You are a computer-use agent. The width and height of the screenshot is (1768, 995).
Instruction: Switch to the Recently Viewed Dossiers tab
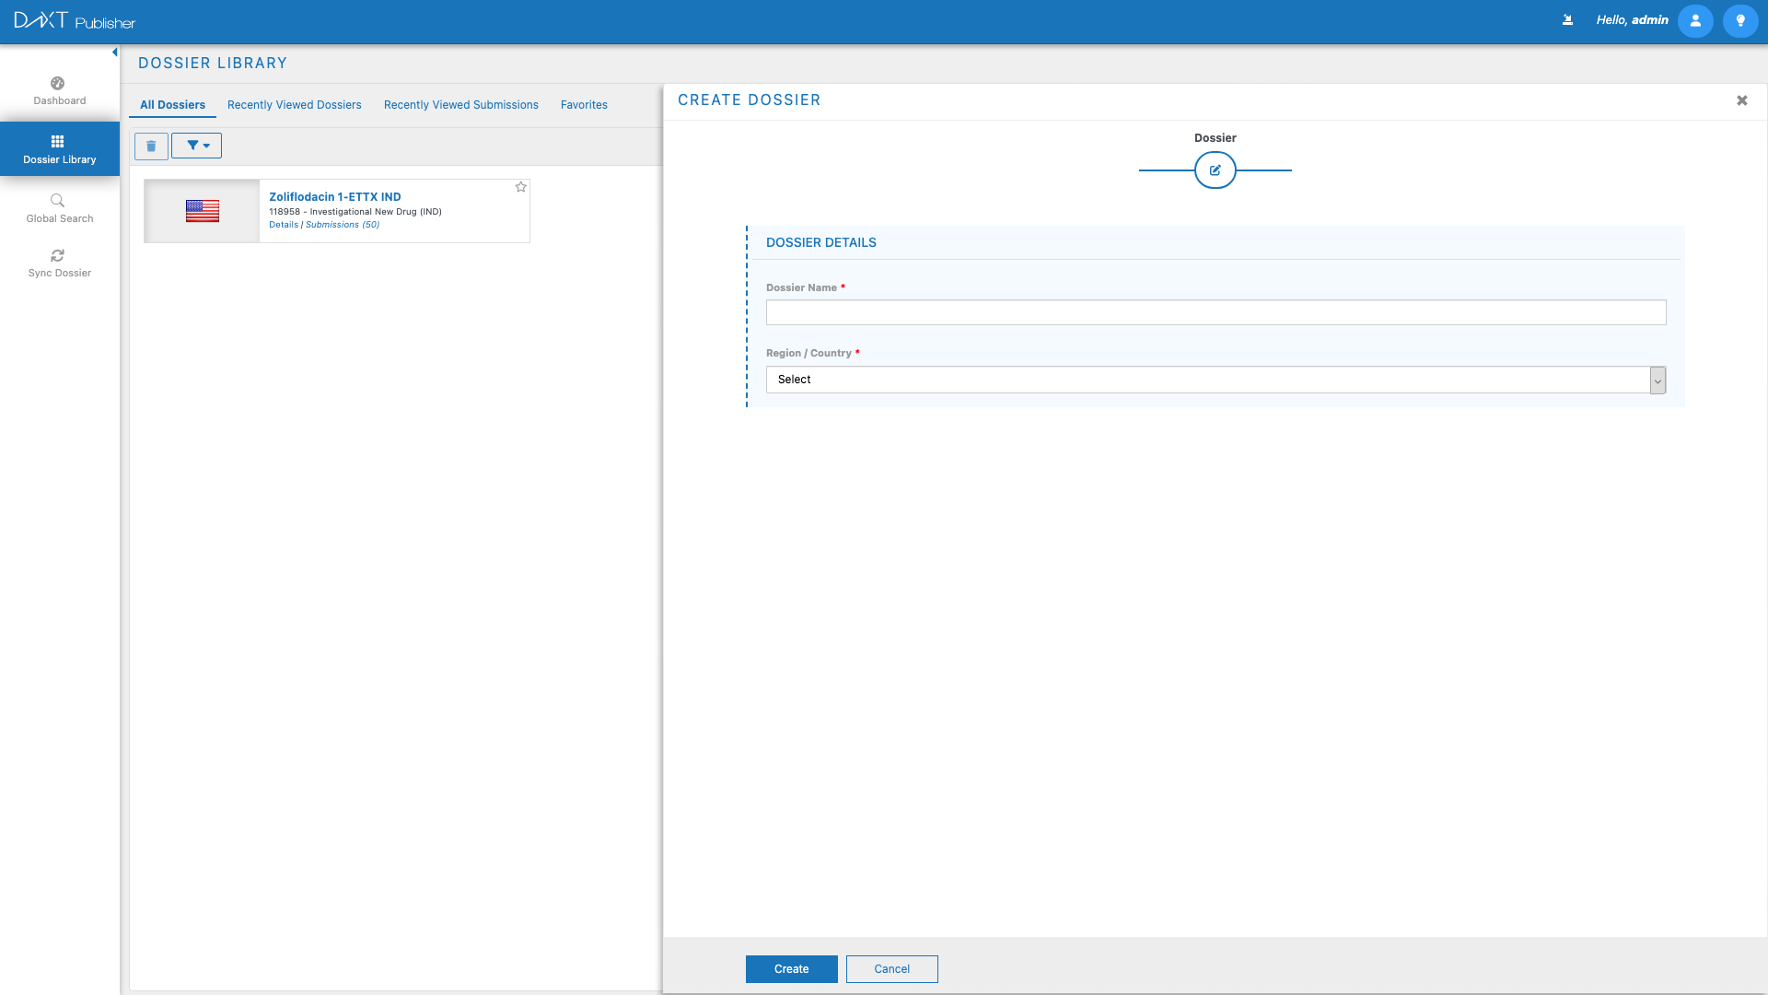point(294,104)
